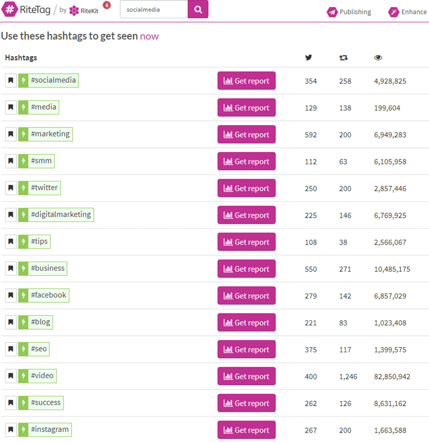The image size is (429, 443).
Task: Open the #digitalmarketing hashtag tag
Action: (x=61, y=215)
